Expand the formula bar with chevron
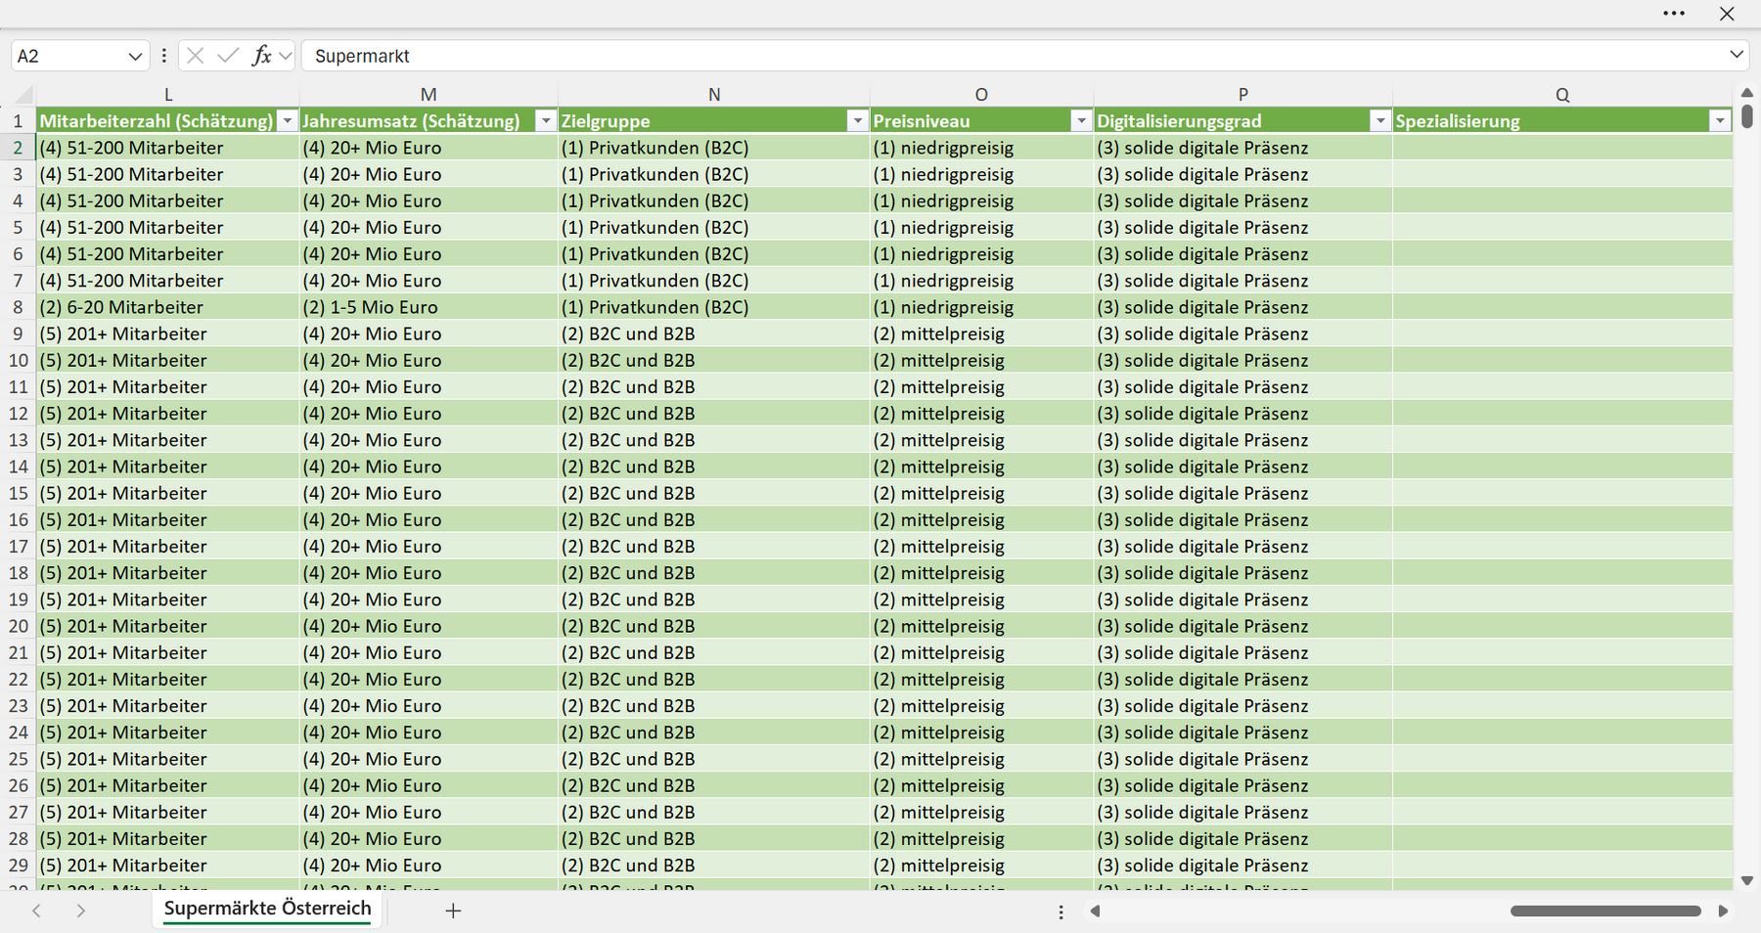Image resolution: width=1761 pixels, height=933 pixels. coord(1737,55)
